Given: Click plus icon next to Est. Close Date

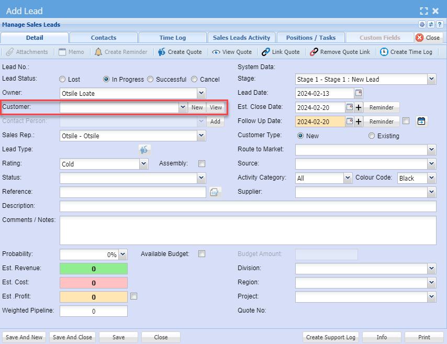Looking at the screenshot, I should (359, 107).
